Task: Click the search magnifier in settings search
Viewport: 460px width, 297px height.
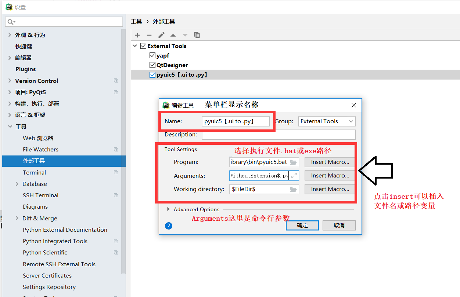Action: click(x=11, y=22)
